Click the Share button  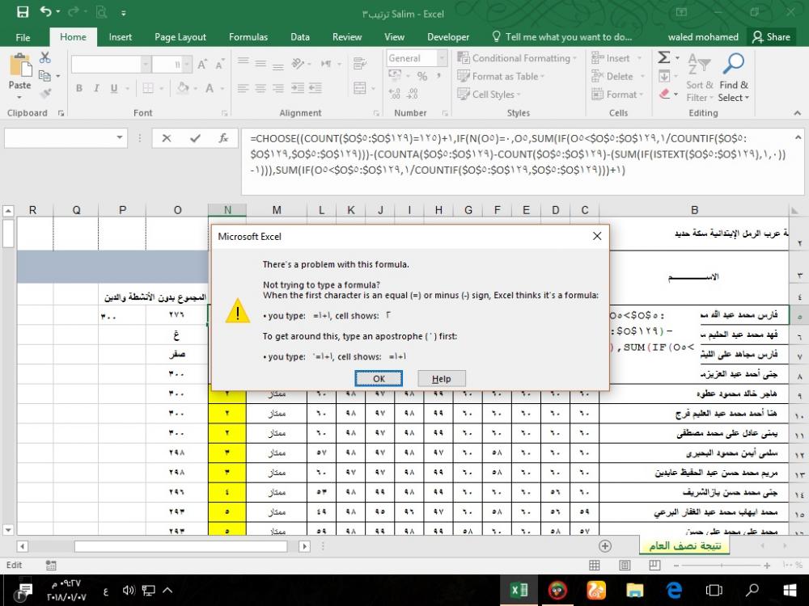(771, 37)
